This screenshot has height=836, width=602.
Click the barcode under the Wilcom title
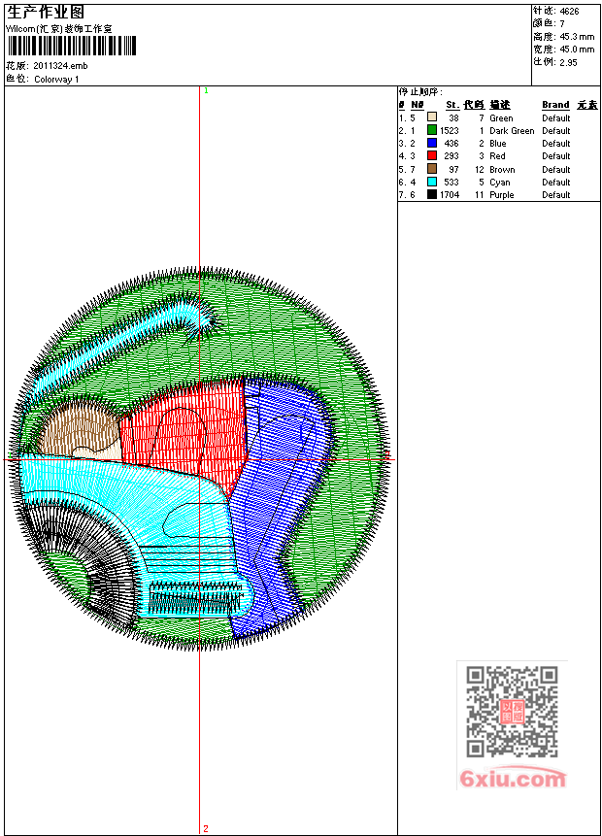[x=73, y=47]
